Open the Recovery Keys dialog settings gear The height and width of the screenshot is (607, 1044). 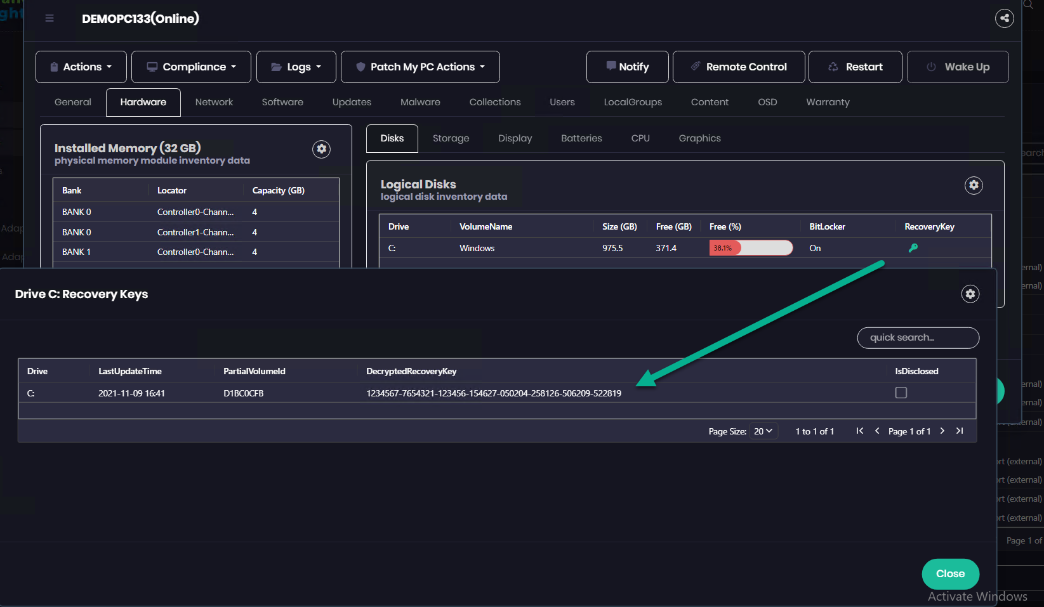point(970,294)
